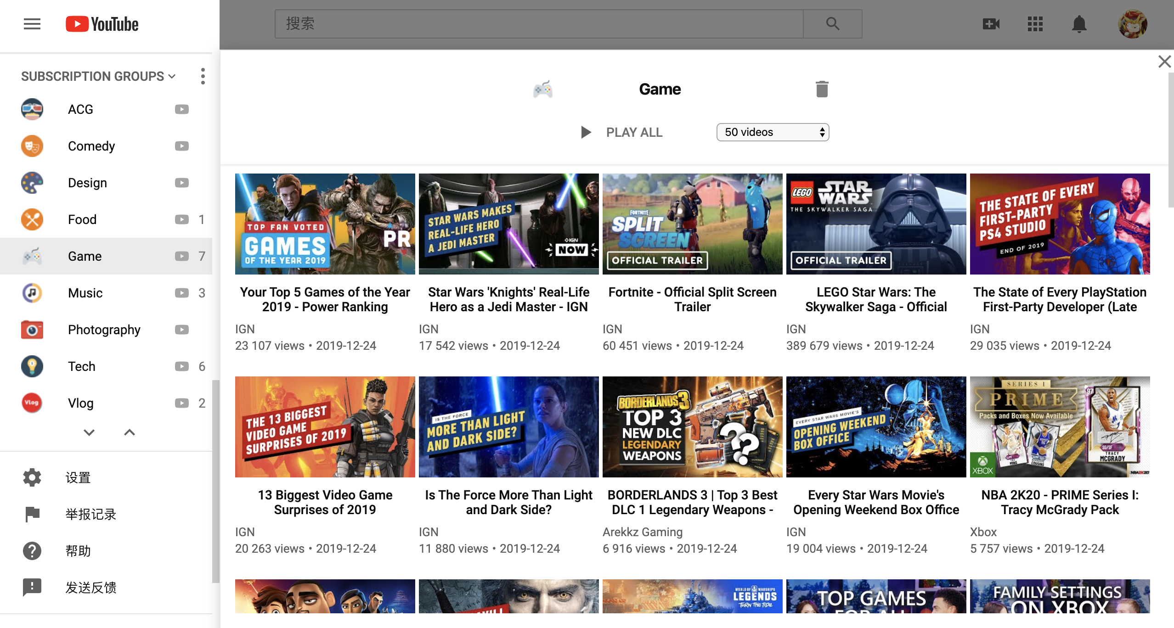Open the Star Wars Jedi Master thumbnail
Screen dimensions: 1174x628
(x=509, y=224)
